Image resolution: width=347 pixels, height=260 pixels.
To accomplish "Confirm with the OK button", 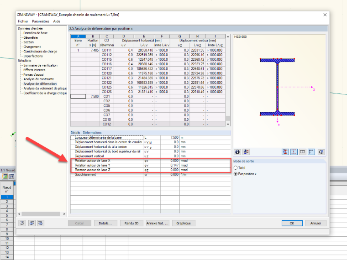I will [x=292, y=224].
